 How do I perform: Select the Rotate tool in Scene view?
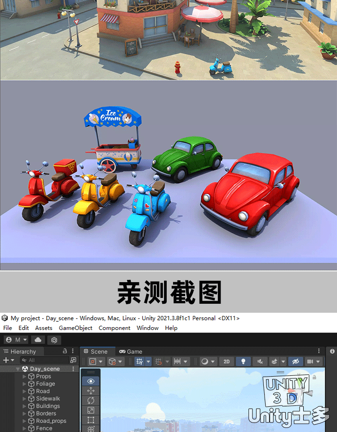[90, 400]
